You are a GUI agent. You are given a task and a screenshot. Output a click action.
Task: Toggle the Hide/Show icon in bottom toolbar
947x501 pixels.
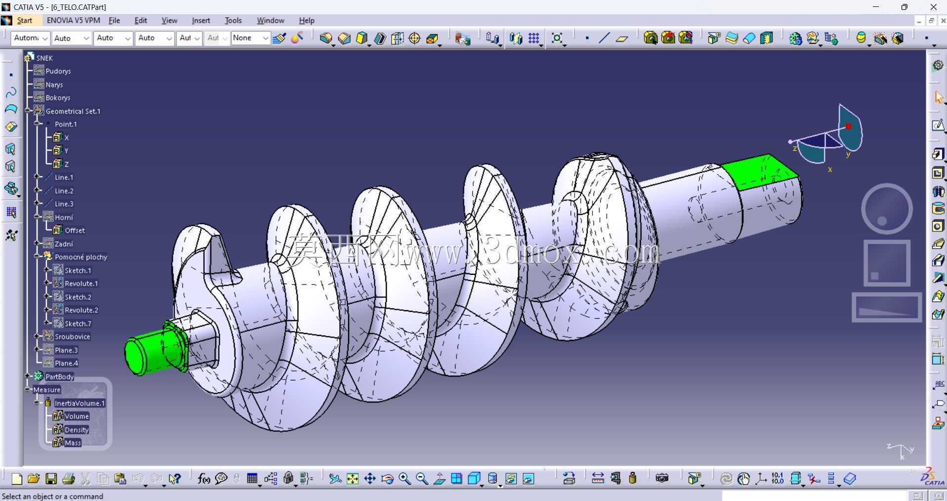click(511, 478)
